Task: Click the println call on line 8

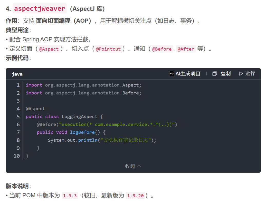Action: coord(88,140)
